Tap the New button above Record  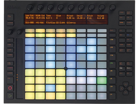pos(10,80)
